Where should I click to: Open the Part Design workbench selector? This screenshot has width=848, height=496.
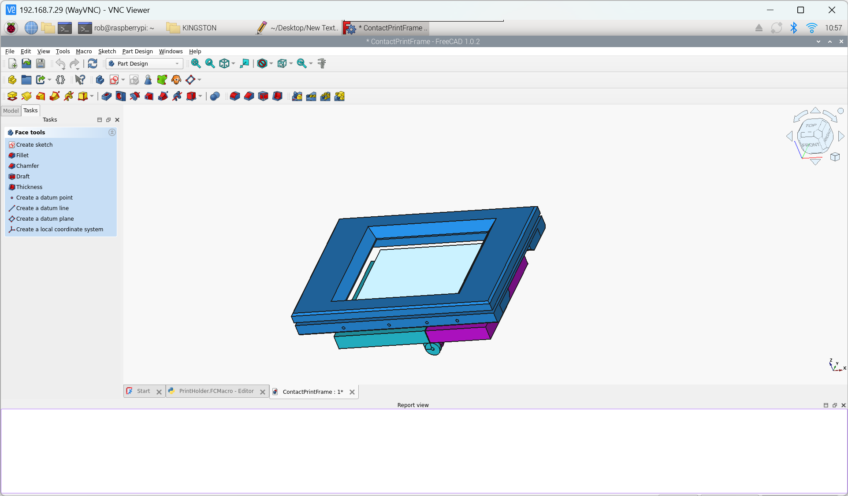[x=145, y=63]
